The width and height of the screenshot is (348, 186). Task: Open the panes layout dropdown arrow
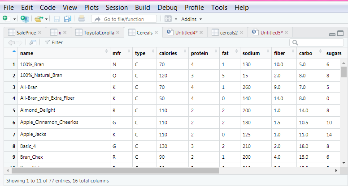[176, 19]
